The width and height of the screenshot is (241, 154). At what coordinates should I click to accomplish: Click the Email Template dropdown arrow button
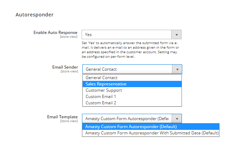pos(177,119)
